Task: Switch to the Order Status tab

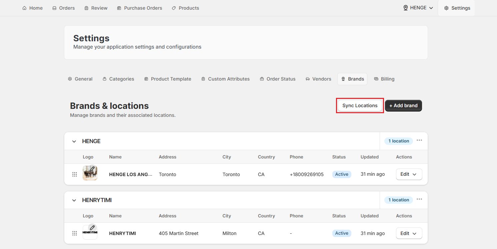Action: tap(278, 79)
